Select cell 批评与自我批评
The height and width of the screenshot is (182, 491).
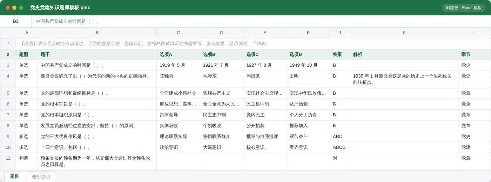click(265, 137)
